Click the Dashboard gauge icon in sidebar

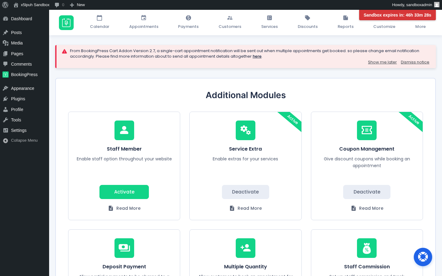tap(6, 19)
